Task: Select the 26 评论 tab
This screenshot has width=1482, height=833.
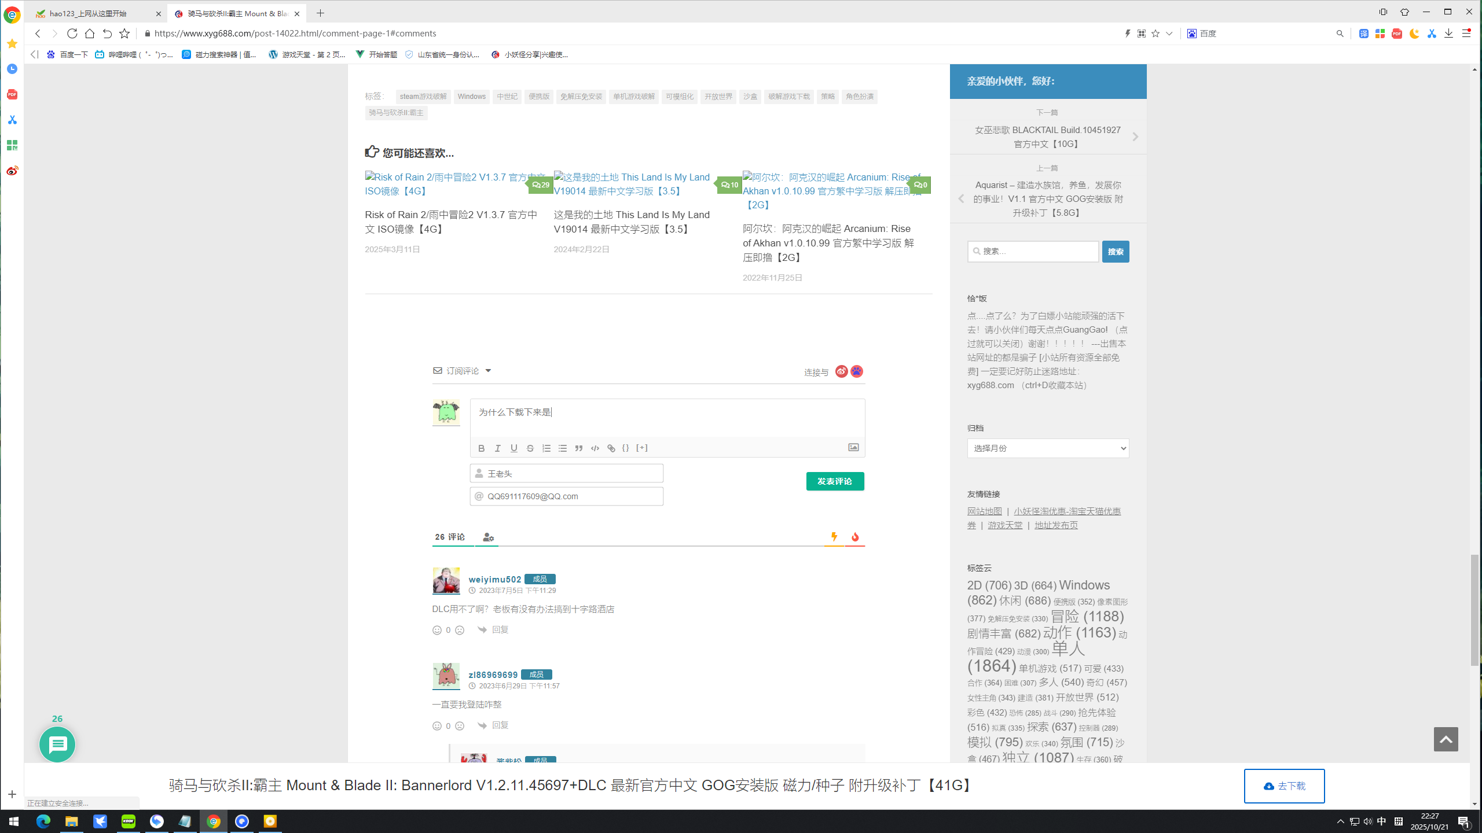Action: 450,537
